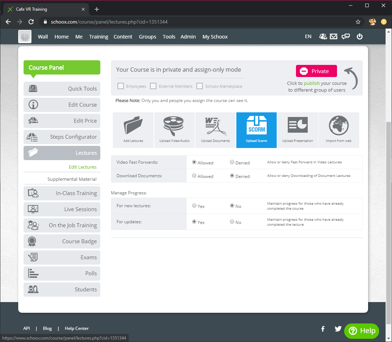This screenshot has width=392, height=342.
Task: Open the Content menu
Action: pos(123,37)
